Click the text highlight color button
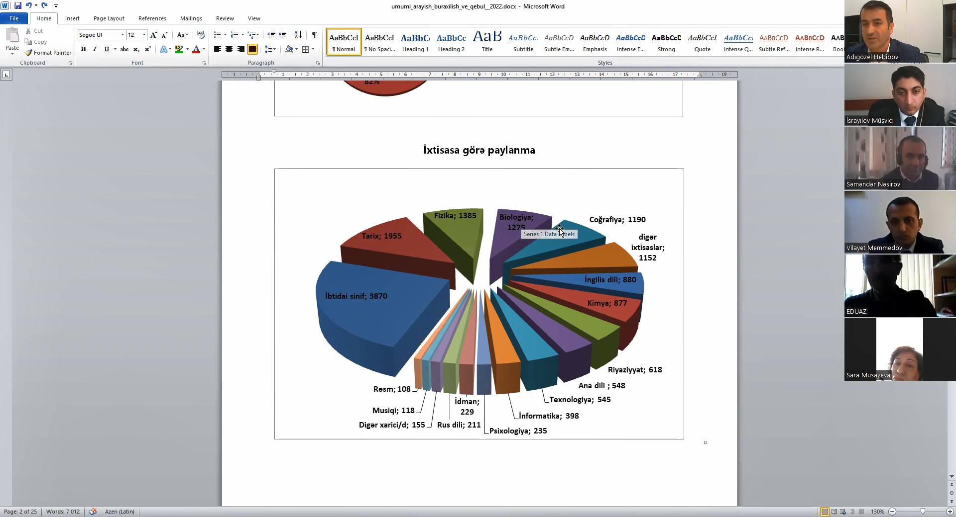The height and width of the screenshot is (517, 956). (179, 49)
